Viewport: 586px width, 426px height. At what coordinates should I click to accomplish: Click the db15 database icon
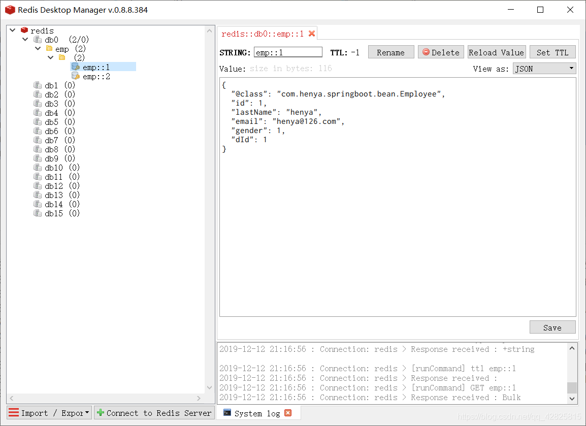click(38, 213)
